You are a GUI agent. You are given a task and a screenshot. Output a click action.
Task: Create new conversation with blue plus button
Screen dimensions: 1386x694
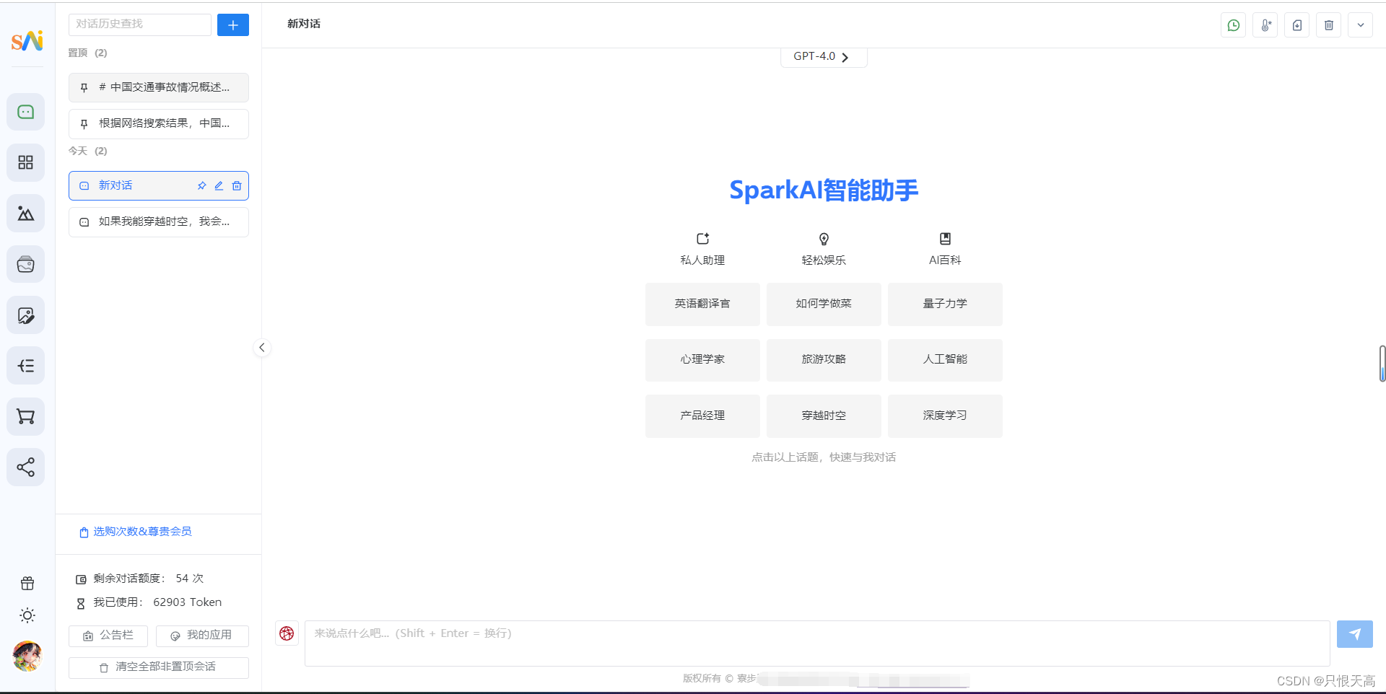(x=233, y=25)
